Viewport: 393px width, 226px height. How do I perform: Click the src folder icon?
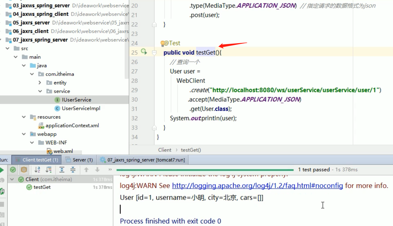tap(17, 48)
